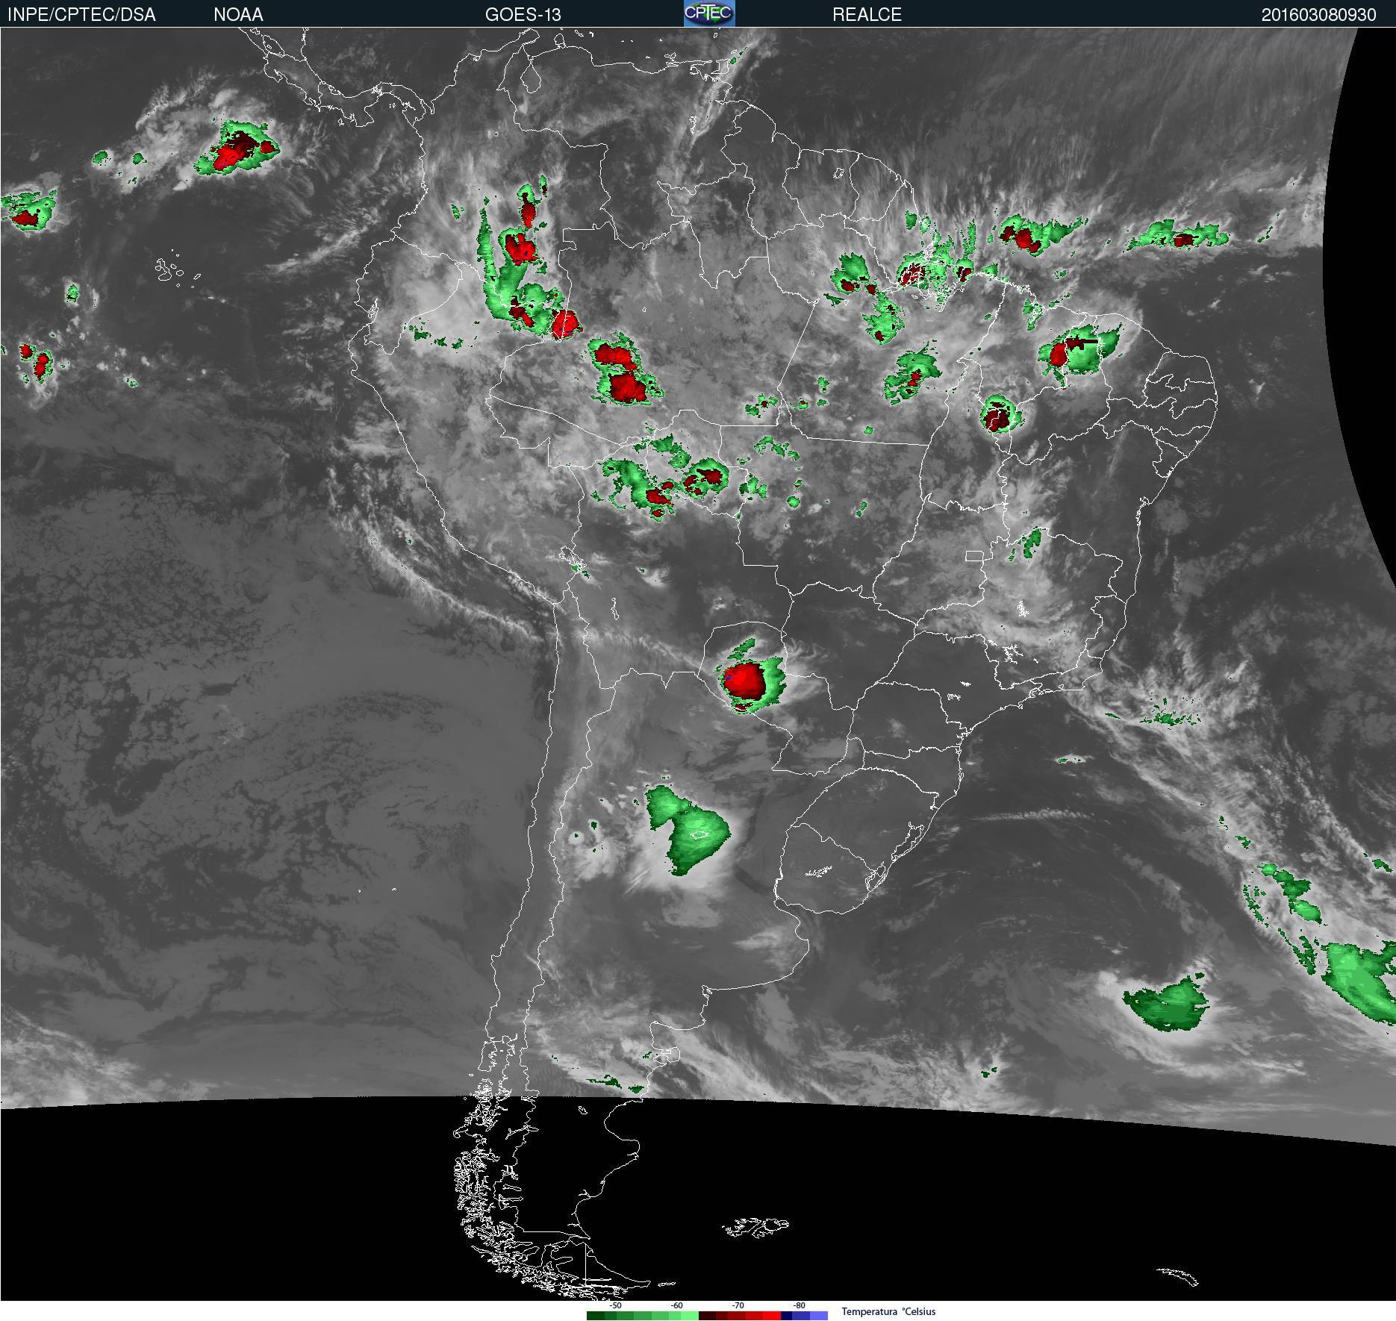Click the GOES-13 satellite label

coord(523,15)
